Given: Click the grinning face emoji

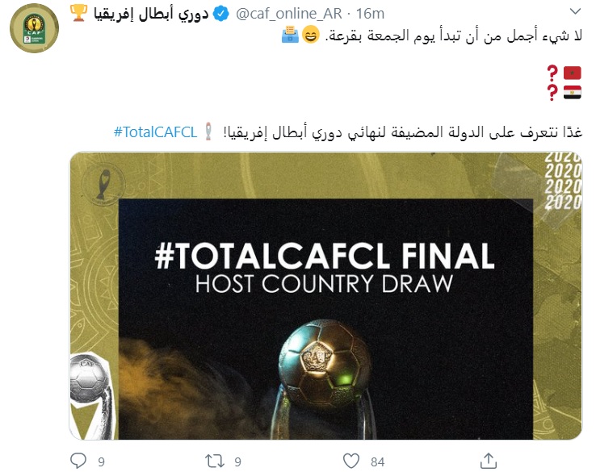Looking at the screenshot, I should (311, 35).
